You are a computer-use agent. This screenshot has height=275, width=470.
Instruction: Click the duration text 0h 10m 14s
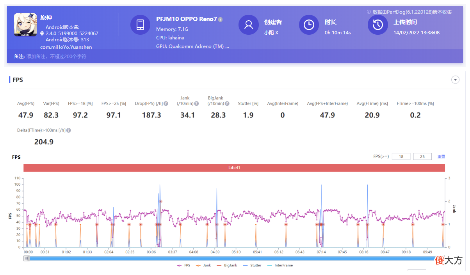pyautogui.click(x=338, y=32)
